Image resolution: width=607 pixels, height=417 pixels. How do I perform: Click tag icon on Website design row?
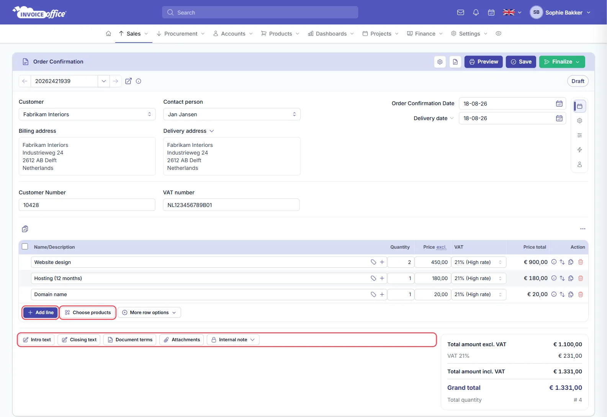click(373, 262)
